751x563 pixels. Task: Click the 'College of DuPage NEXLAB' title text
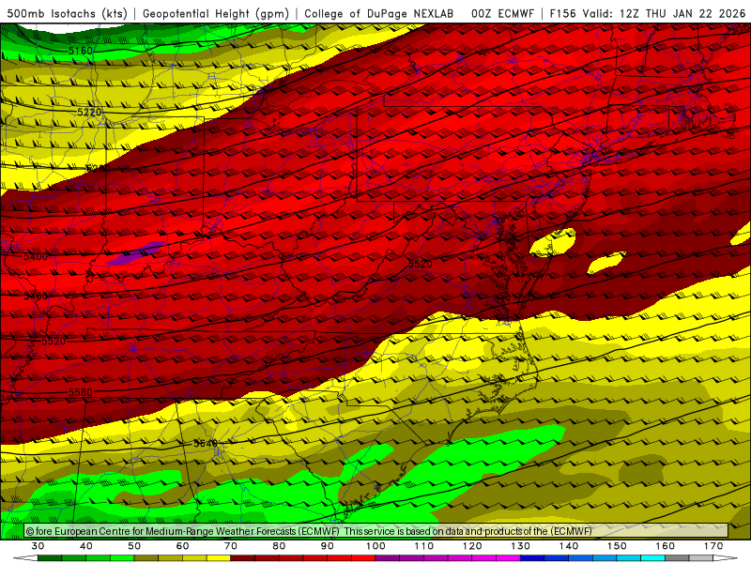(378, 13)
